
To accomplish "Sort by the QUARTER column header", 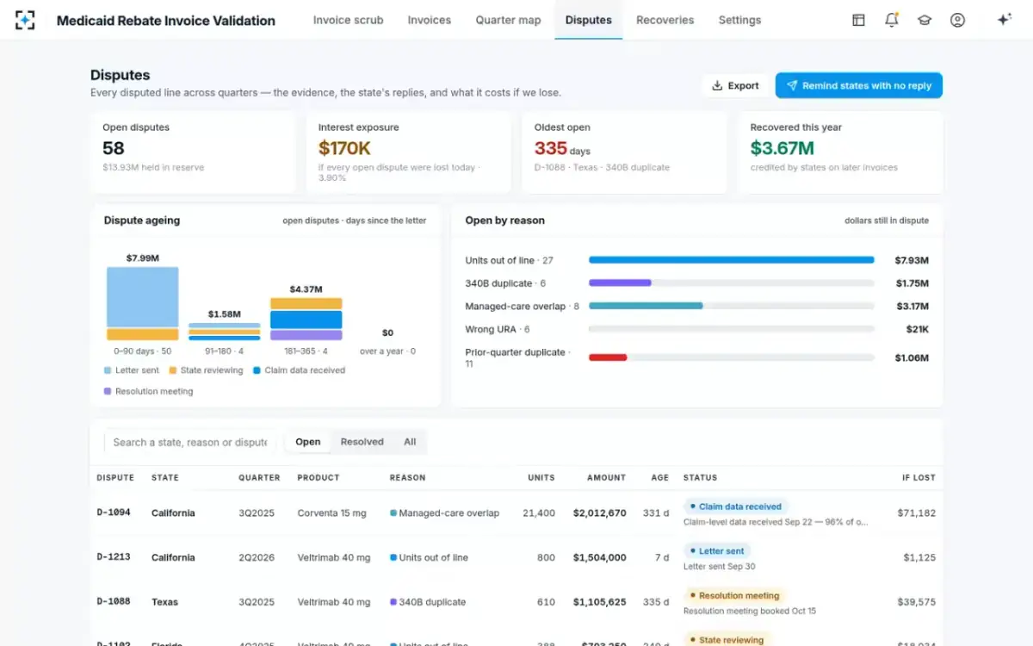I will coord(259,477).
